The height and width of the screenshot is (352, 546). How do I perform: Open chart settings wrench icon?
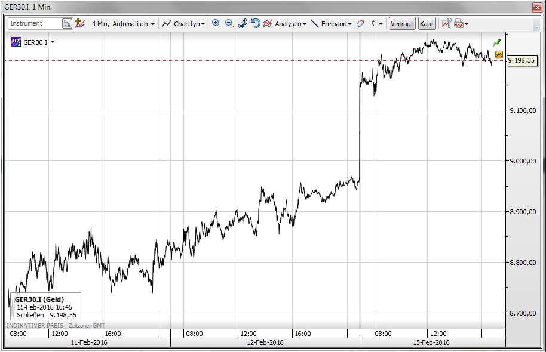[x=446, y=23]
